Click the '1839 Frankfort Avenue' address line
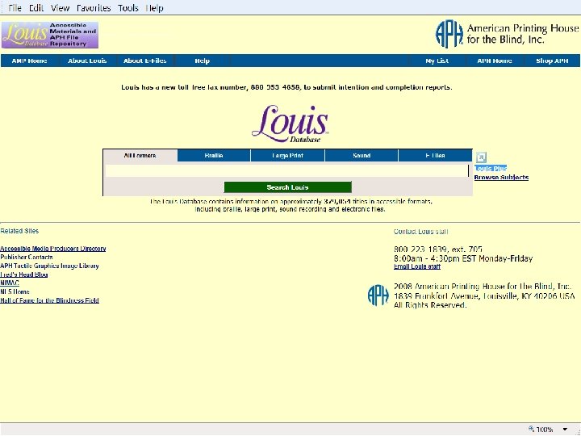 (x=484, y=296)
